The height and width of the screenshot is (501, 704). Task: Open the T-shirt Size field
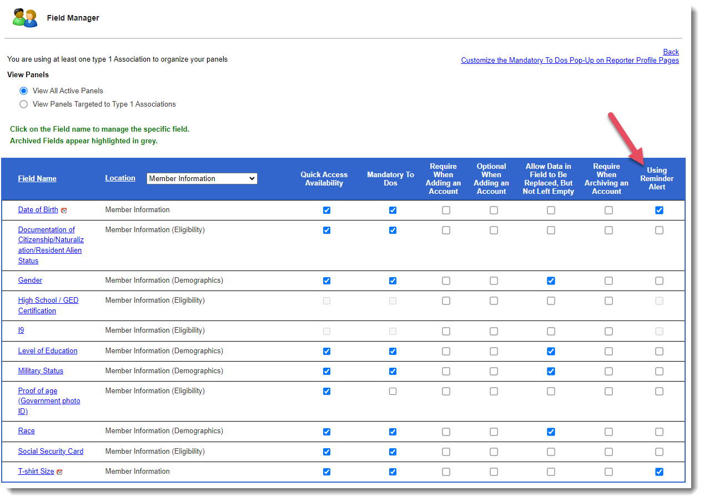(x=36, y=471)
